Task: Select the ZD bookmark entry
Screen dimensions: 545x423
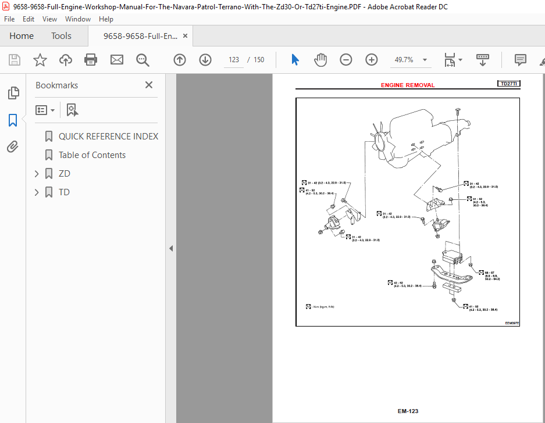Action: pos(65,174)
